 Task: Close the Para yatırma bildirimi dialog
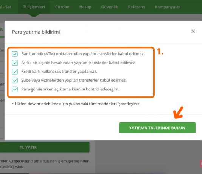(x=193, y=31)
